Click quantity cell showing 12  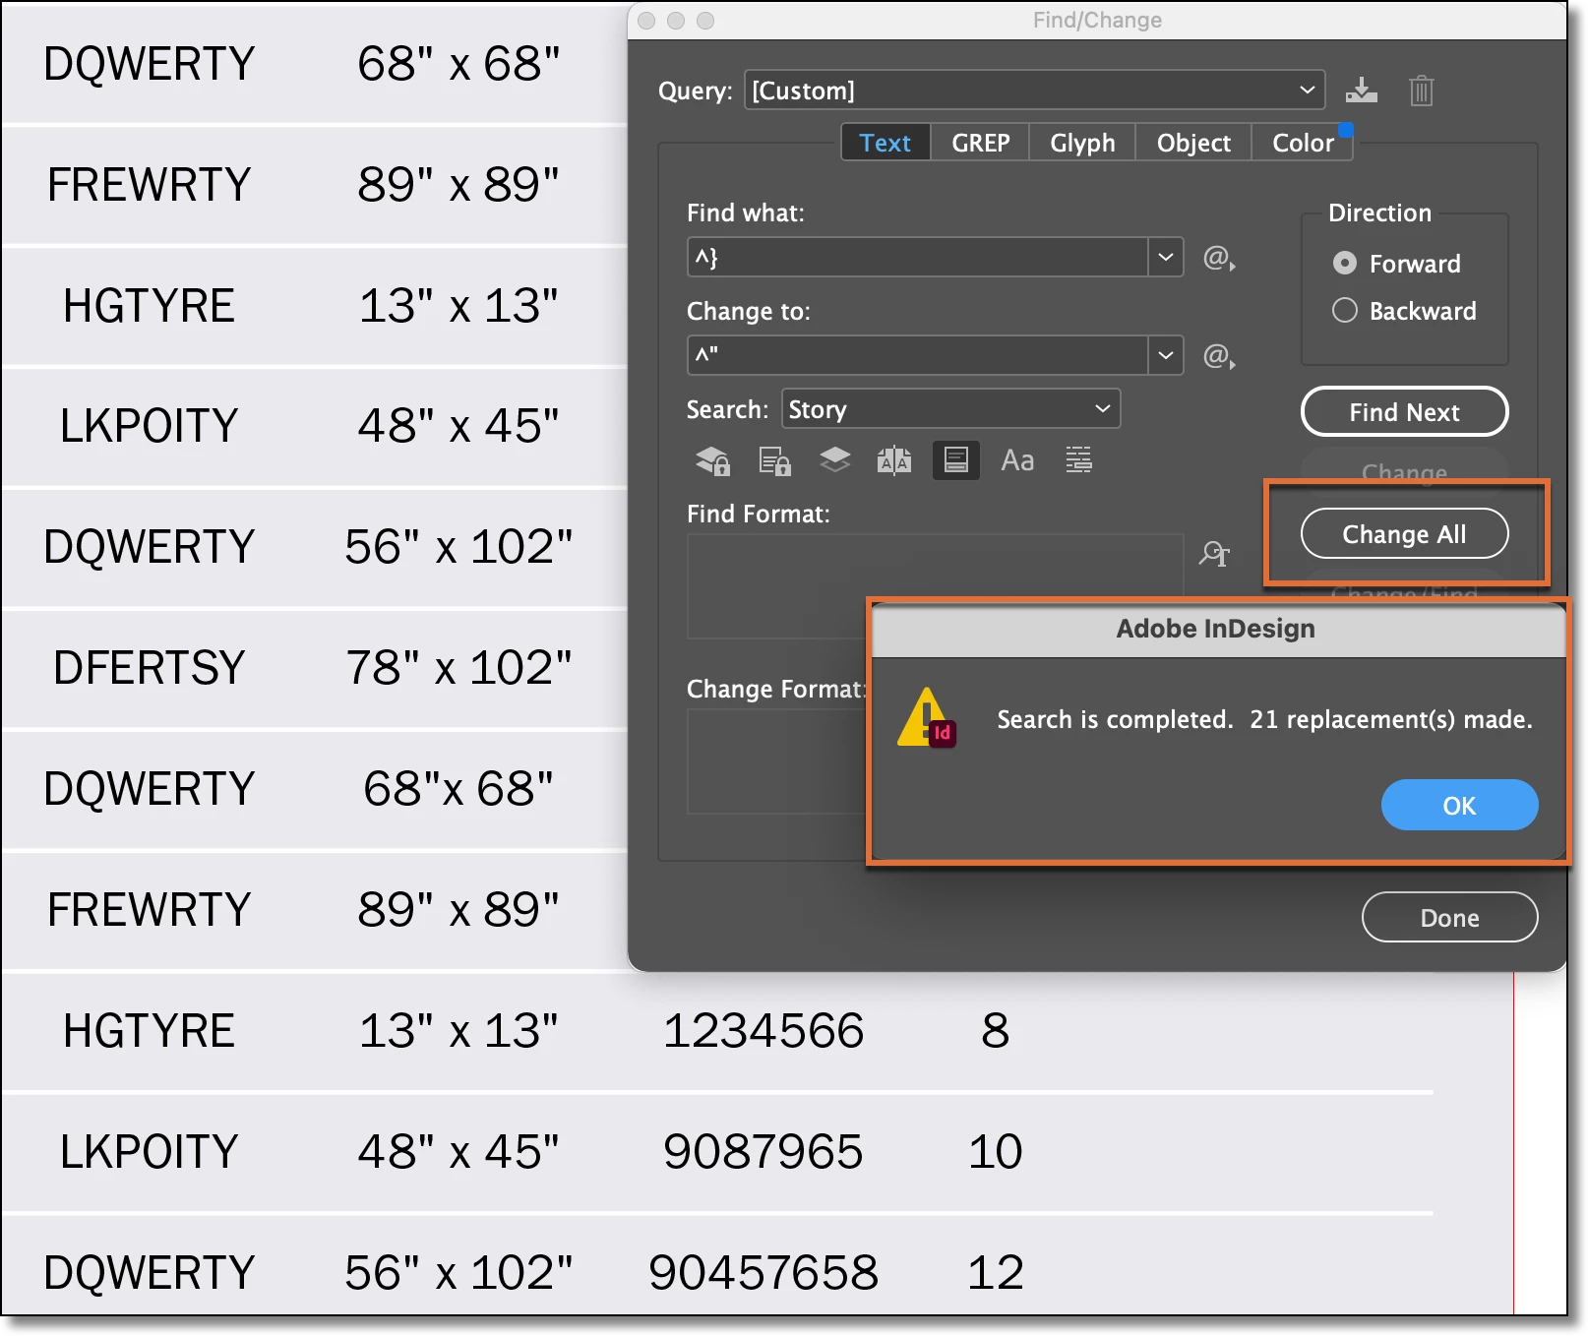tap(995, 1273)
